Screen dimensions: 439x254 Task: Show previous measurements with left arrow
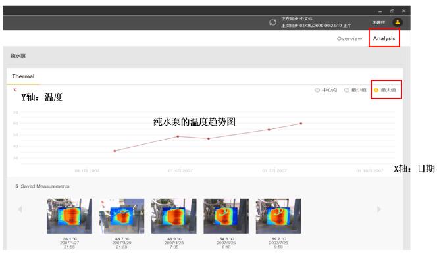tap(20, 209)
